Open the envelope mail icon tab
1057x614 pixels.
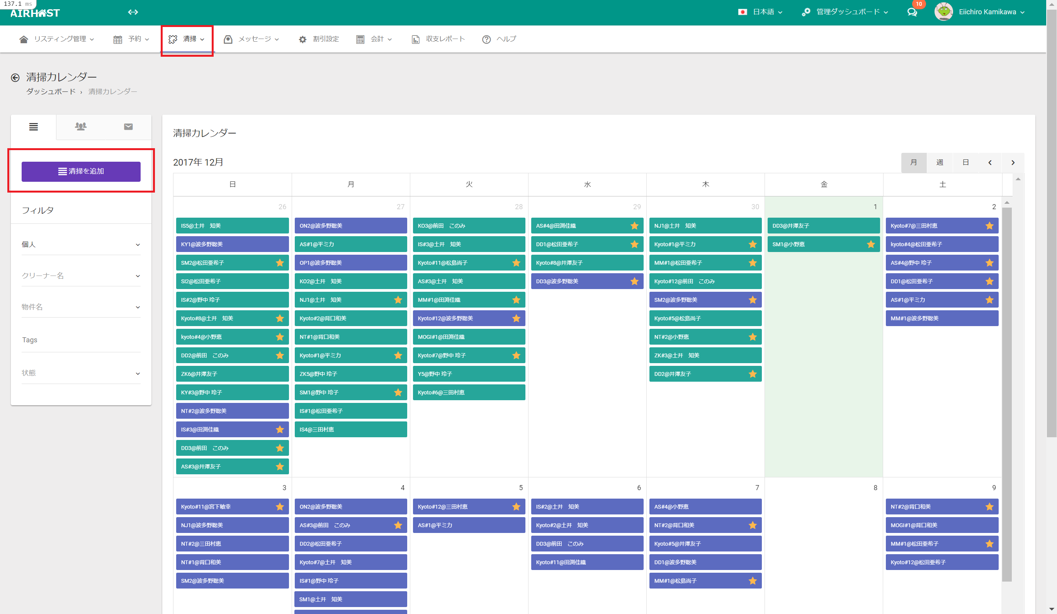tap(128, 127)
